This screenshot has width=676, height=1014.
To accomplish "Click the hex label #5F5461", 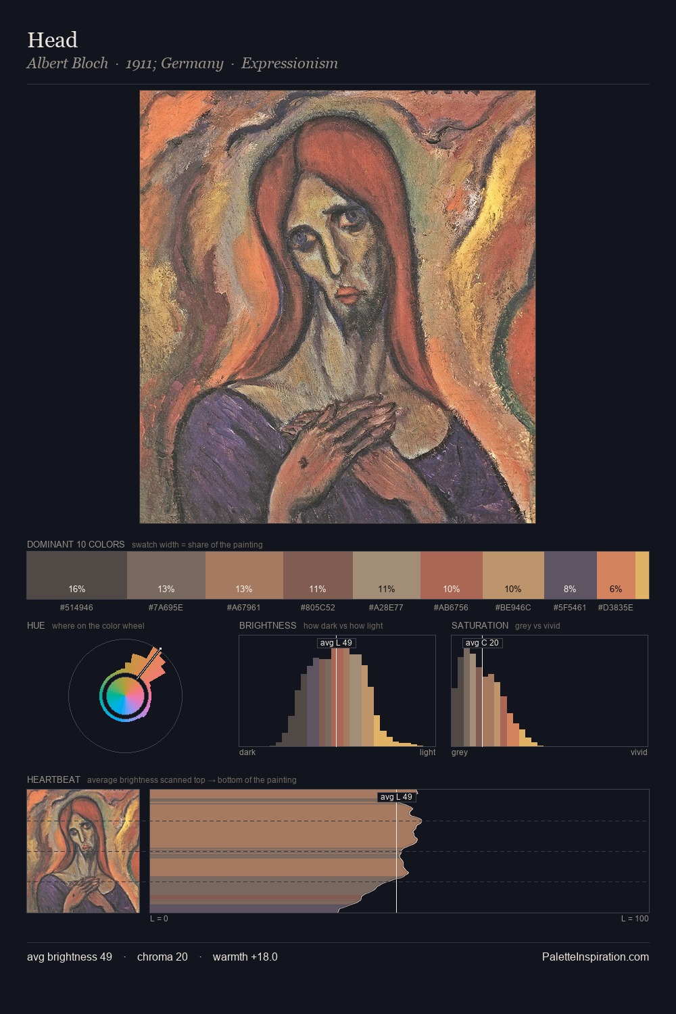I will [570, 608].
